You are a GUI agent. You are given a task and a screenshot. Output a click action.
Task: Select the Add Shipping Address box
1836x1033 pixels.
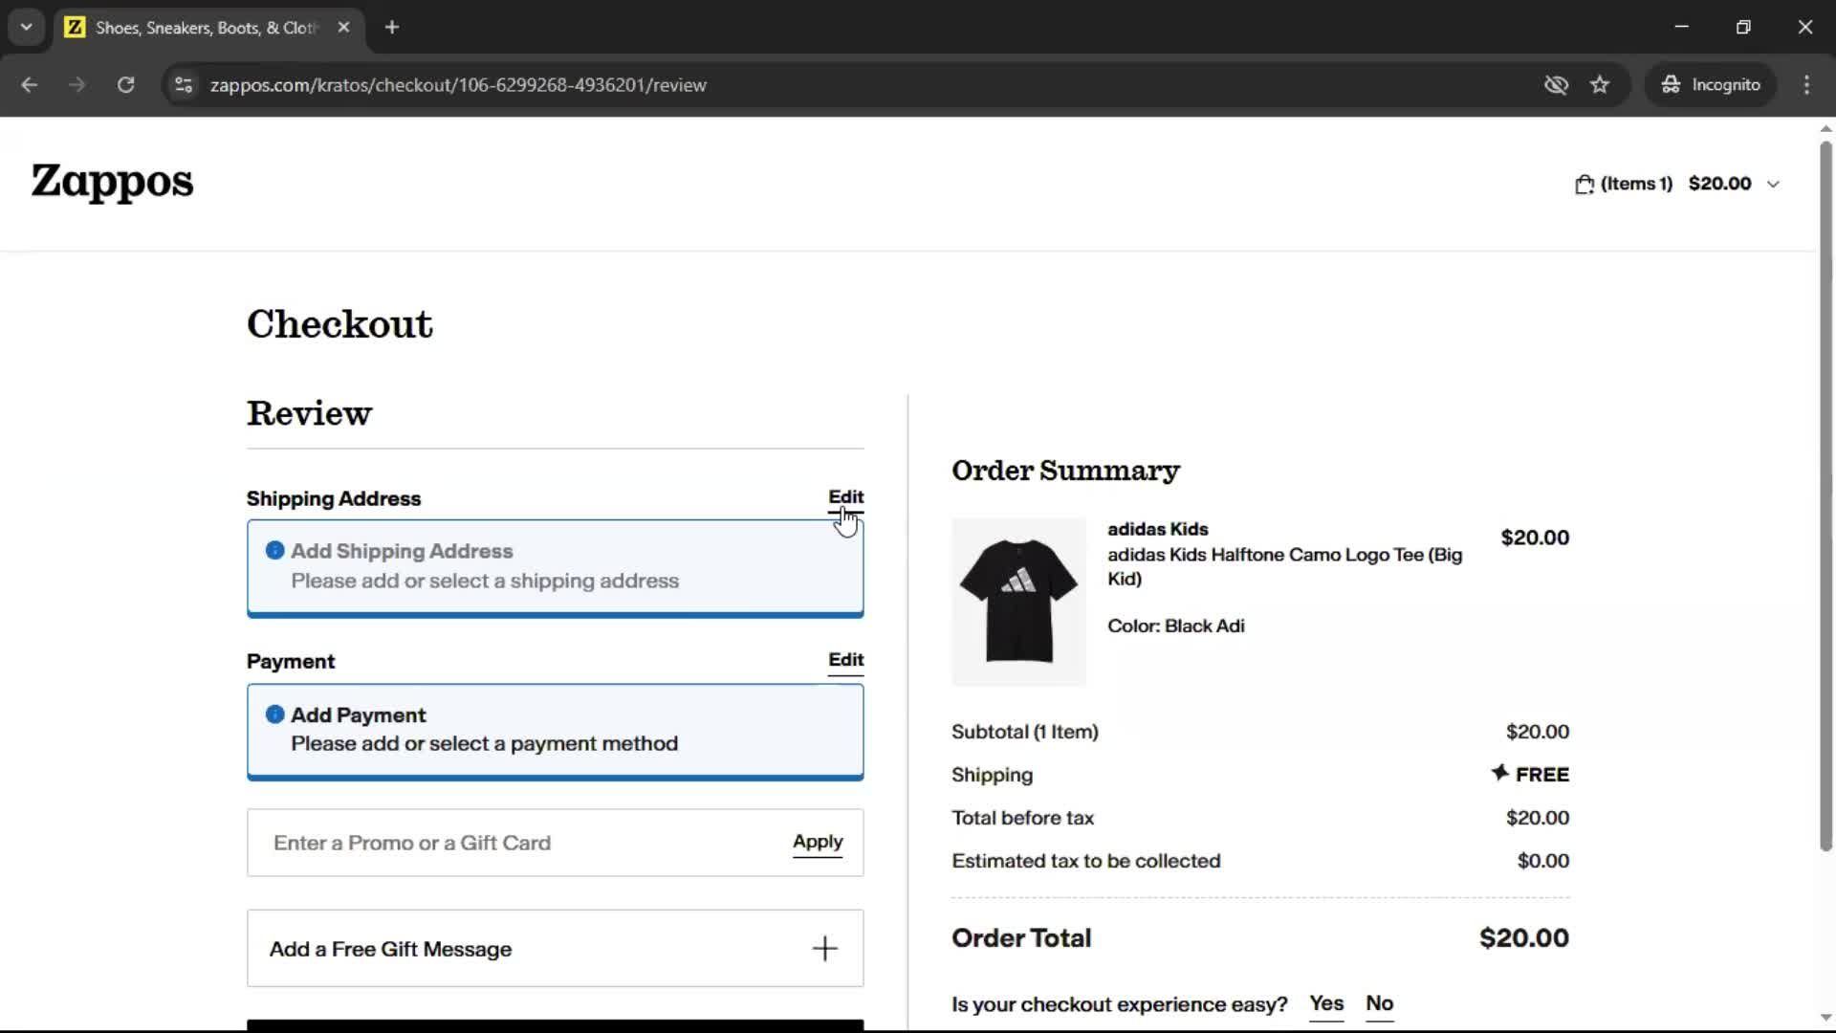pyautogui.click(x=555, y=568)
